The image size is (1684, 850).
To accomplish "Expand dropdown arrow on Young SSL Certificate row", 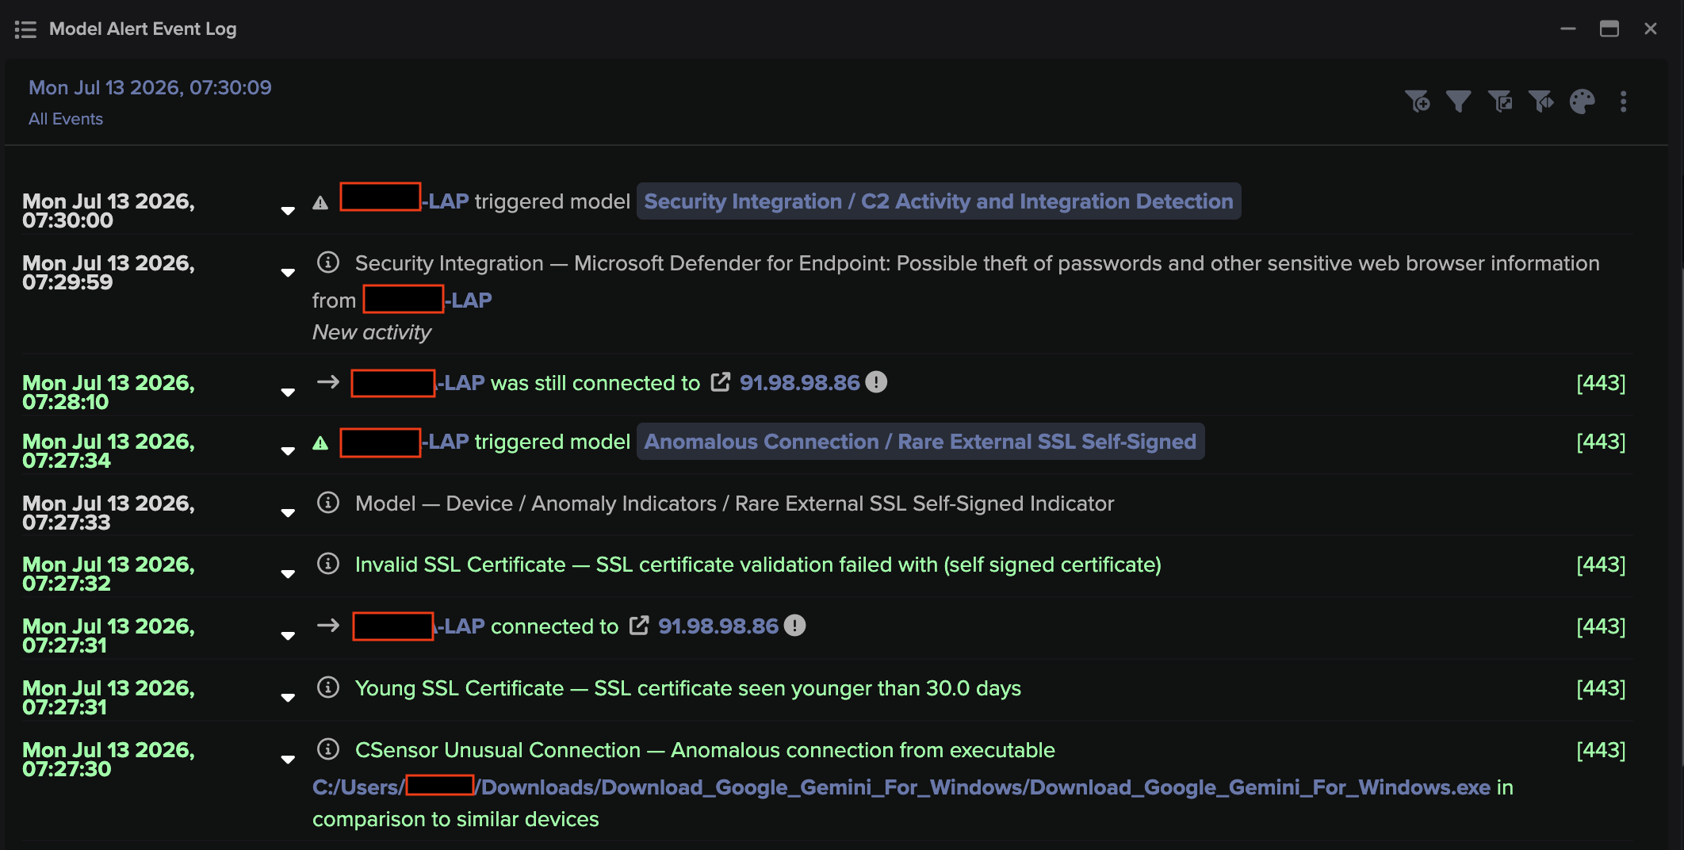I will 288,698.
